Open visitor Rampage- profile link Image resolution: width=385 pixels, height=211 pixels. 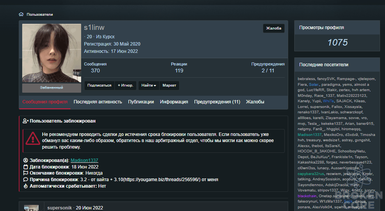346,79
